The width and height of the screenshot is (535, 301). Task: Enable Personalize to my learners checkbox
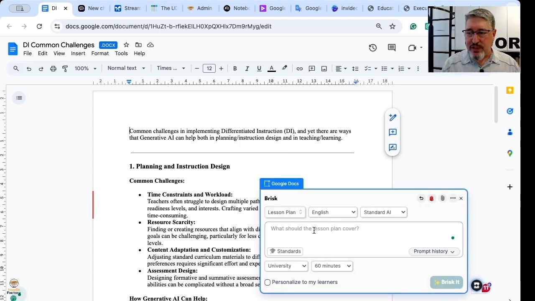(267, 282)
